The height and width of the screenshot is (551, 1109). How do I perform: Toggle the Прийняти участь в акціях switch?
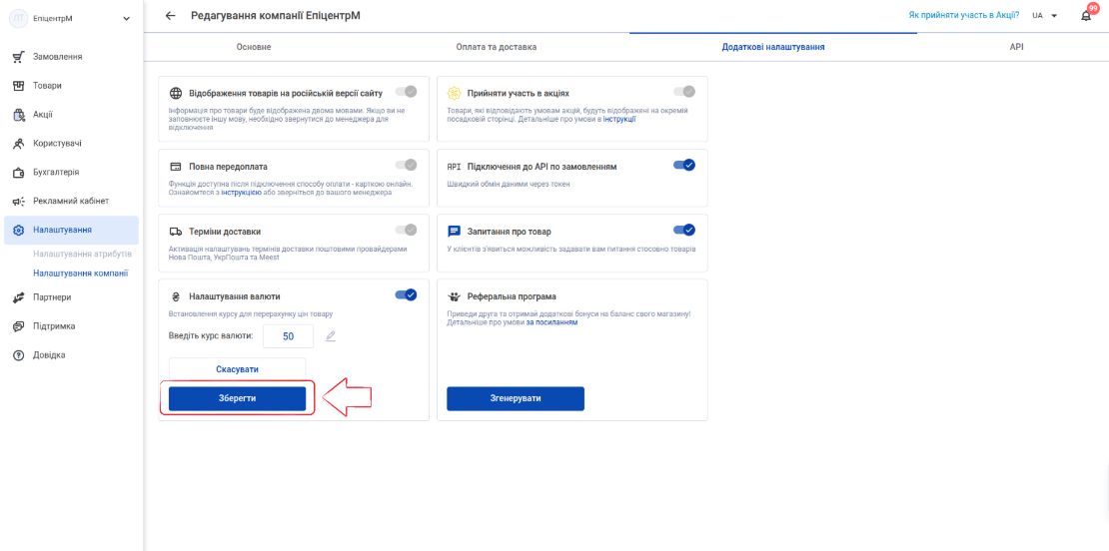pyautogui.click(x=684, y=91)
